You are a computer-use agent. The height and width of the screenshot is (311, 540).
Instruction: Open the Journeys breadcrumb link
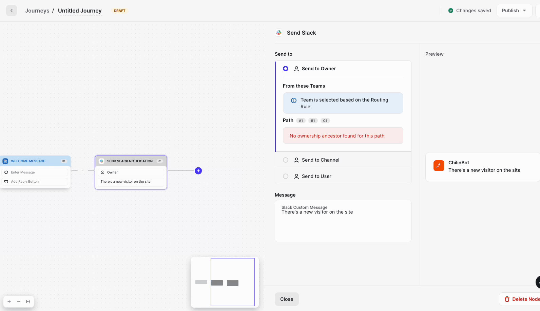click(x=37, y=11)
